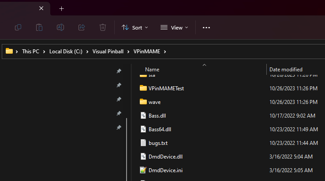The width and height of the screenshot is (325, 181).
Task: Add a new tab with plus button
Action: (x=62, y=8)
